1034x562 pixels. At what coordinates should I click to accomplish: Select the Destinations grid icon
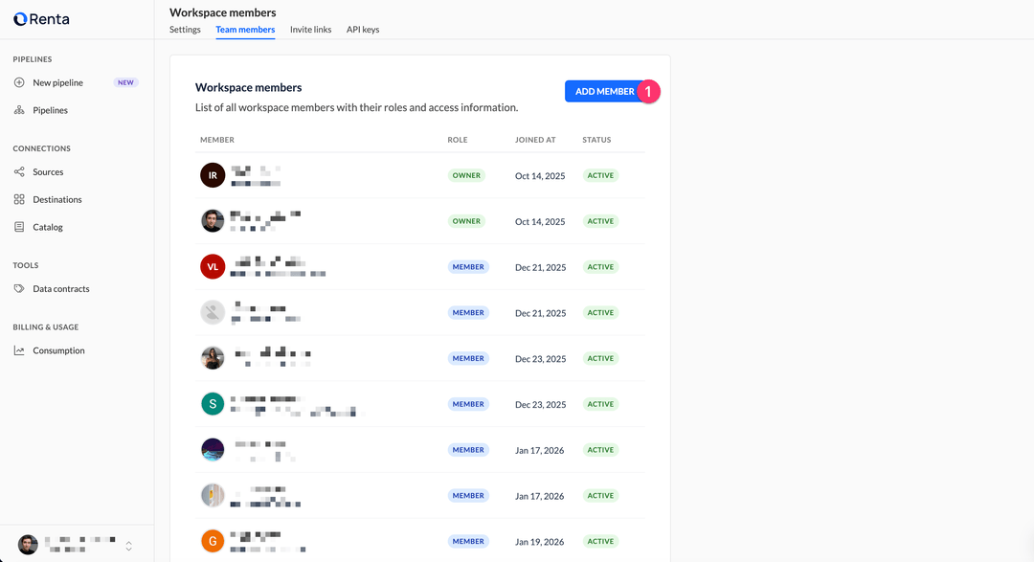(x=19, y=200)
